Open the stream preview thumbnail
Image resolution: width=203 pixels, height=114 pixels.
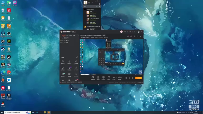pos(111,57)
